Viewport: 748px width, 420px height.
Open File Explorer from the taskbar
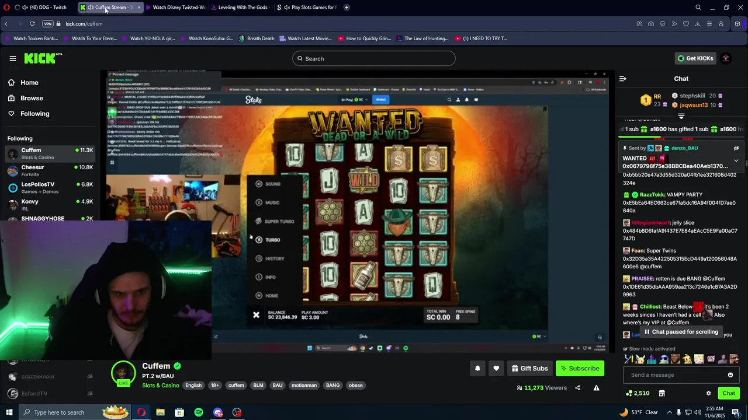pos(160,412)
